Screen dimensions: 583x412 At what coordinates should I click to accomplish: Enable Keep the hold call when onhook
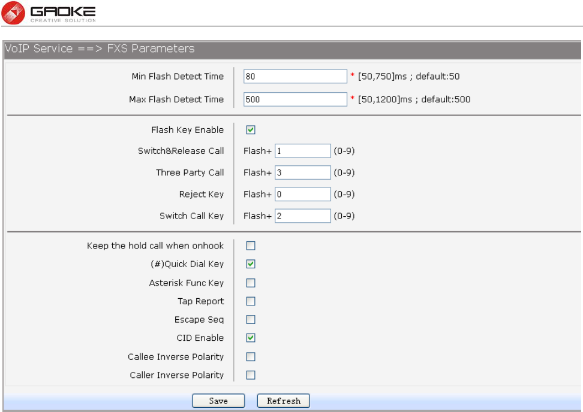tap(251, 246)
